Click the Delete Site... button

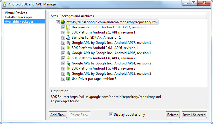pyautogui.click(x=79, y=115)
